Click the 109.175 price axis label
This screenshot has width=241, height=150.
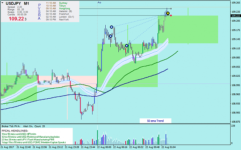click(x=236, y=30)
